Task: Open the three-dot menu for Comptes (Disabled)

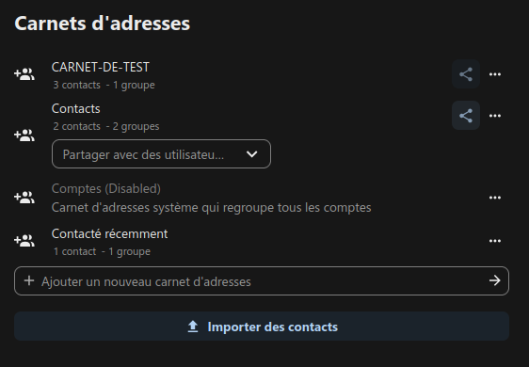Action: click(494, 198)
